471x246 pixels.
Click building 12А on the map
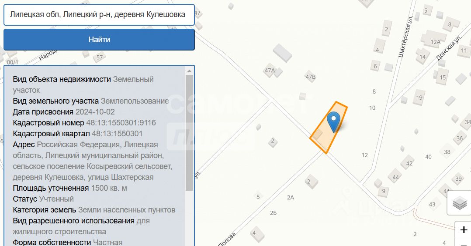click(434, 39)
